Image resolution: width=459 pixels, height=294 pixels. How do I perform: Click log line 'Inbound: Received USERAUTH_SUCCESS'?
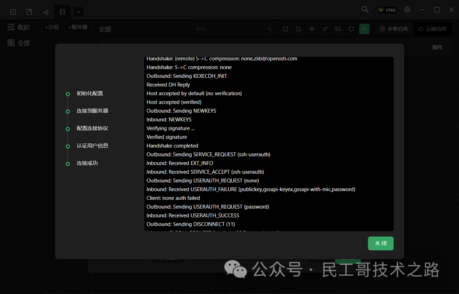tap(193, 215)
